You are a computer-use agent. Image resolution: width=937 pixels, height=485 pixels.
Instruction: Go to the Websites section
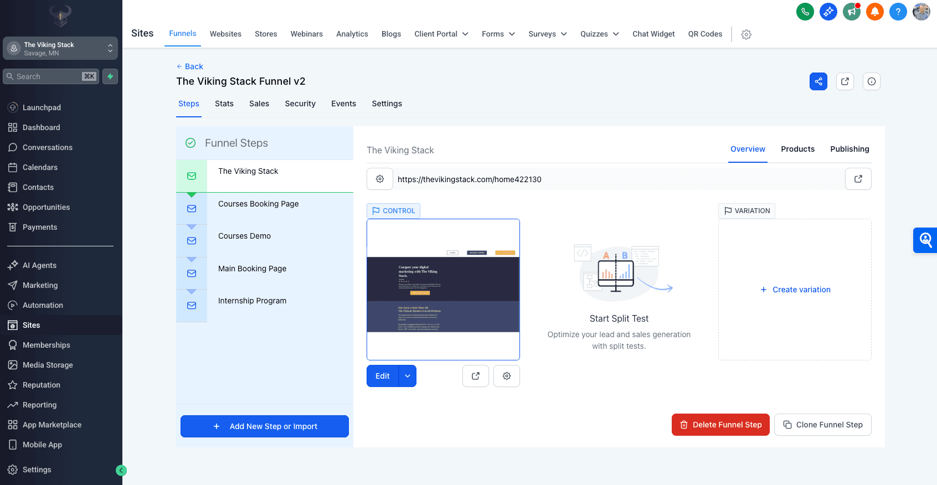click(x=225, y=34)
